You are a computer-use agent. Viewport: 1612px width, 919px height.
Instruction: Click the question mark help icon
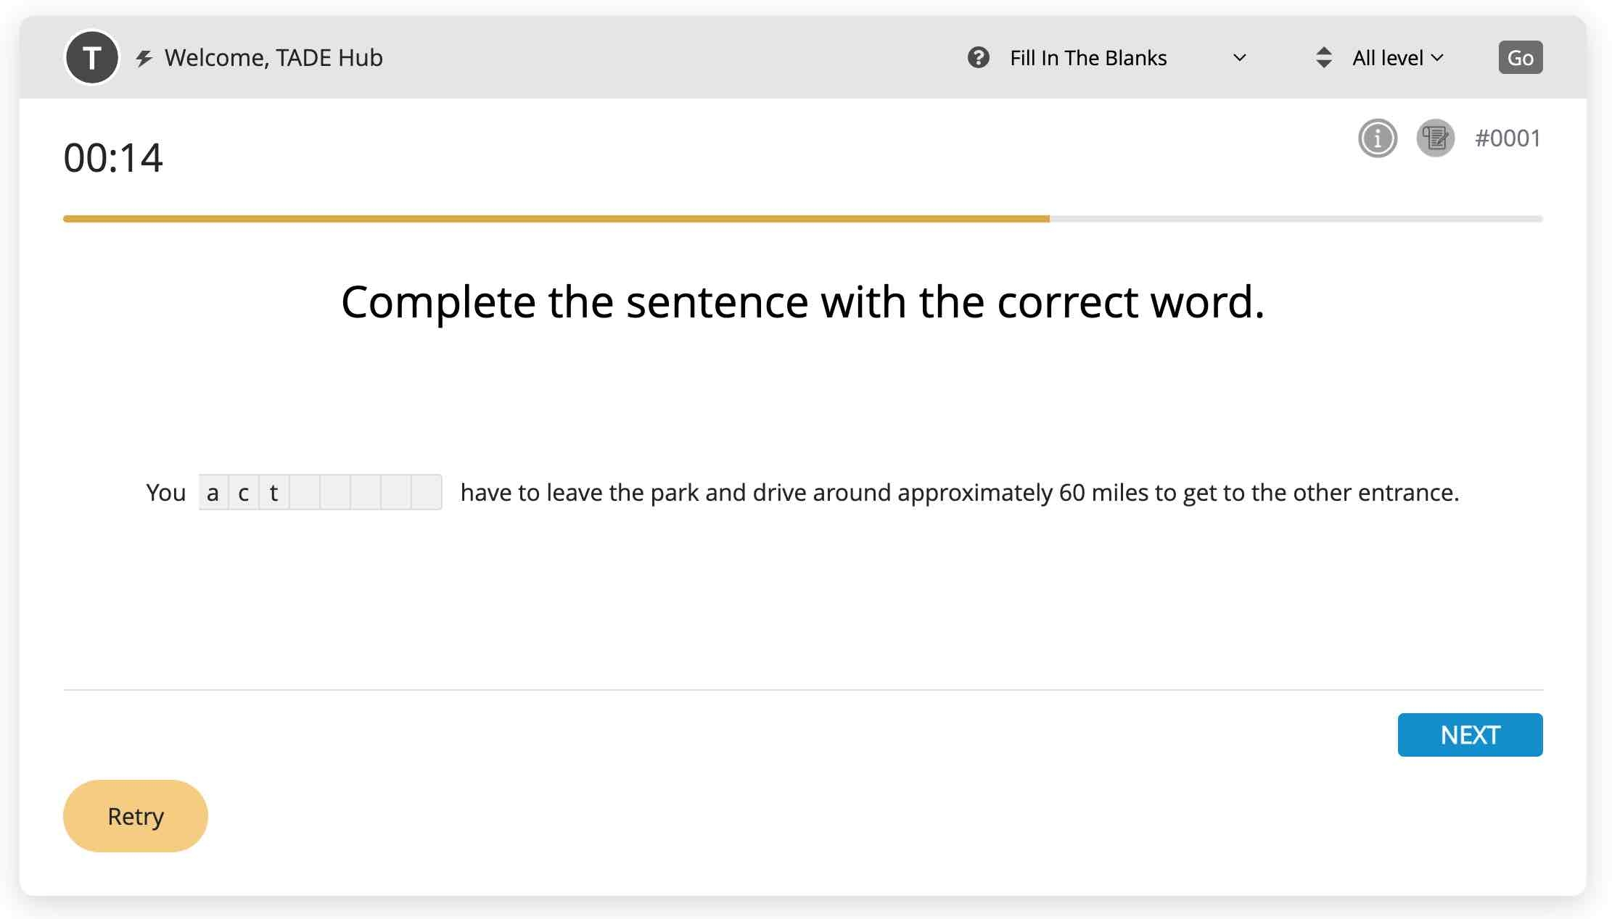(978, 57)
